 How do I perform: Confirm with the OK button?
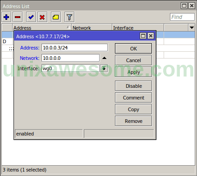click(133, 49)
